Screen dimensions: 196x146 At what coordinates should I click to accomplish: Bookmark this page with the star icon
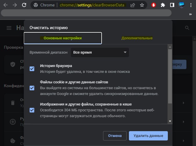pos(142,5)
